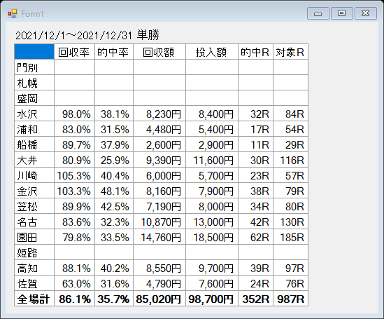Click the 4,790円 cell for 佐賀

pos(159,283)
